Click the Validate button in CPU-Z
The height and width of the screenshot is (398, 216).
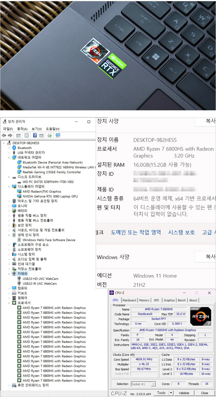tap(184, 393)
